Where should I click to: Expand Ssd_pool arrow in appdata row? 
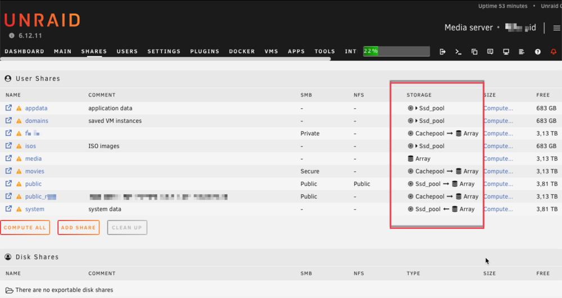point(416,108)
